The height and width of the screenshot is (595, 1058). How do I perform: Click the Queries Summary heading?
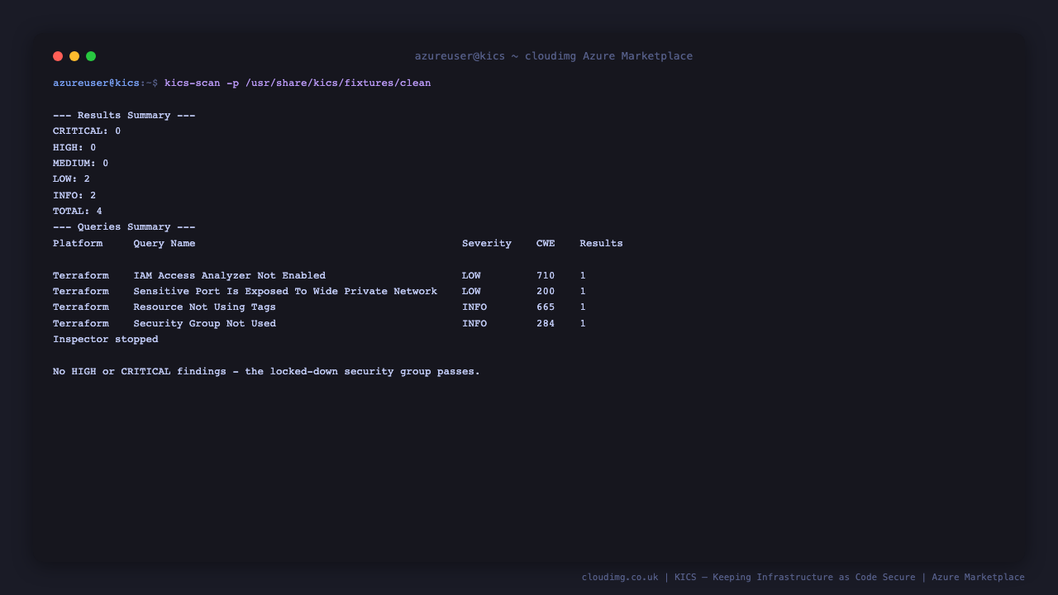coord(124,227)
